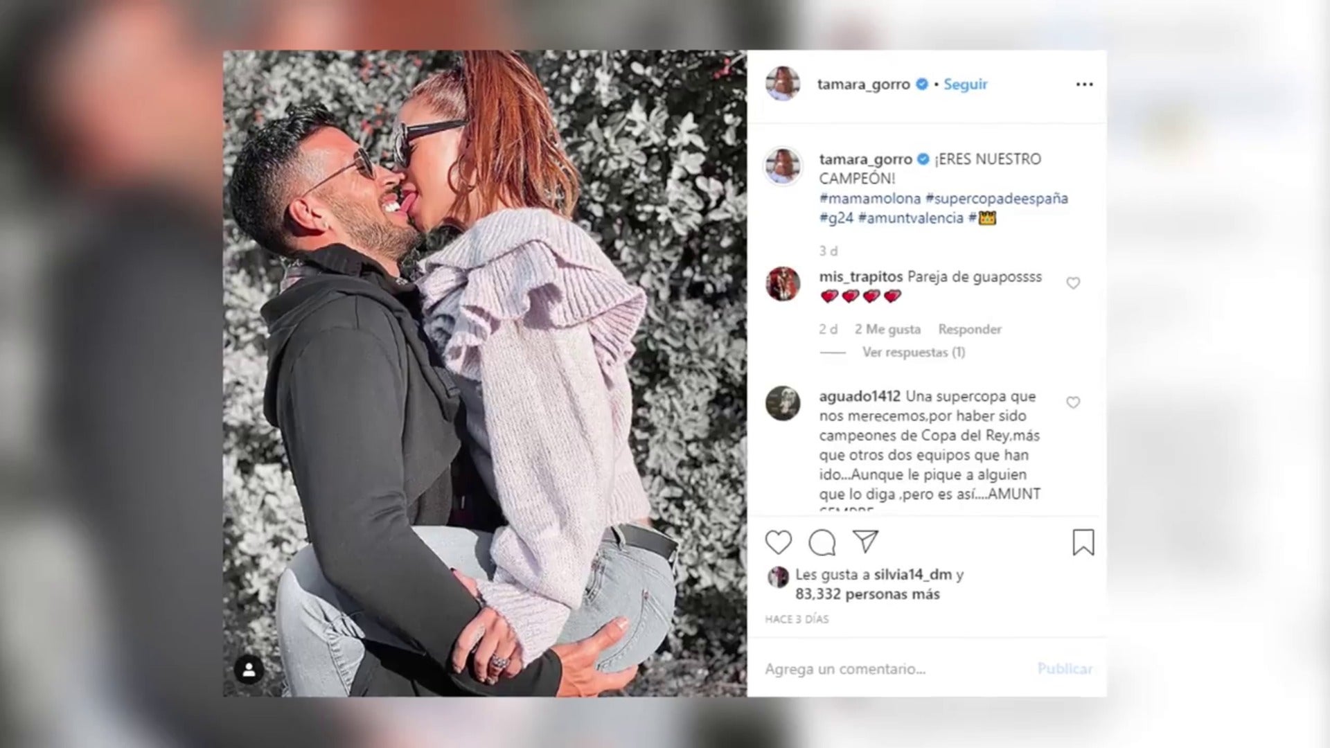The width and height of the screenshot is (1330, 748).
Task: Save the post with bookmark icon
Action: tap(1083, 542)
